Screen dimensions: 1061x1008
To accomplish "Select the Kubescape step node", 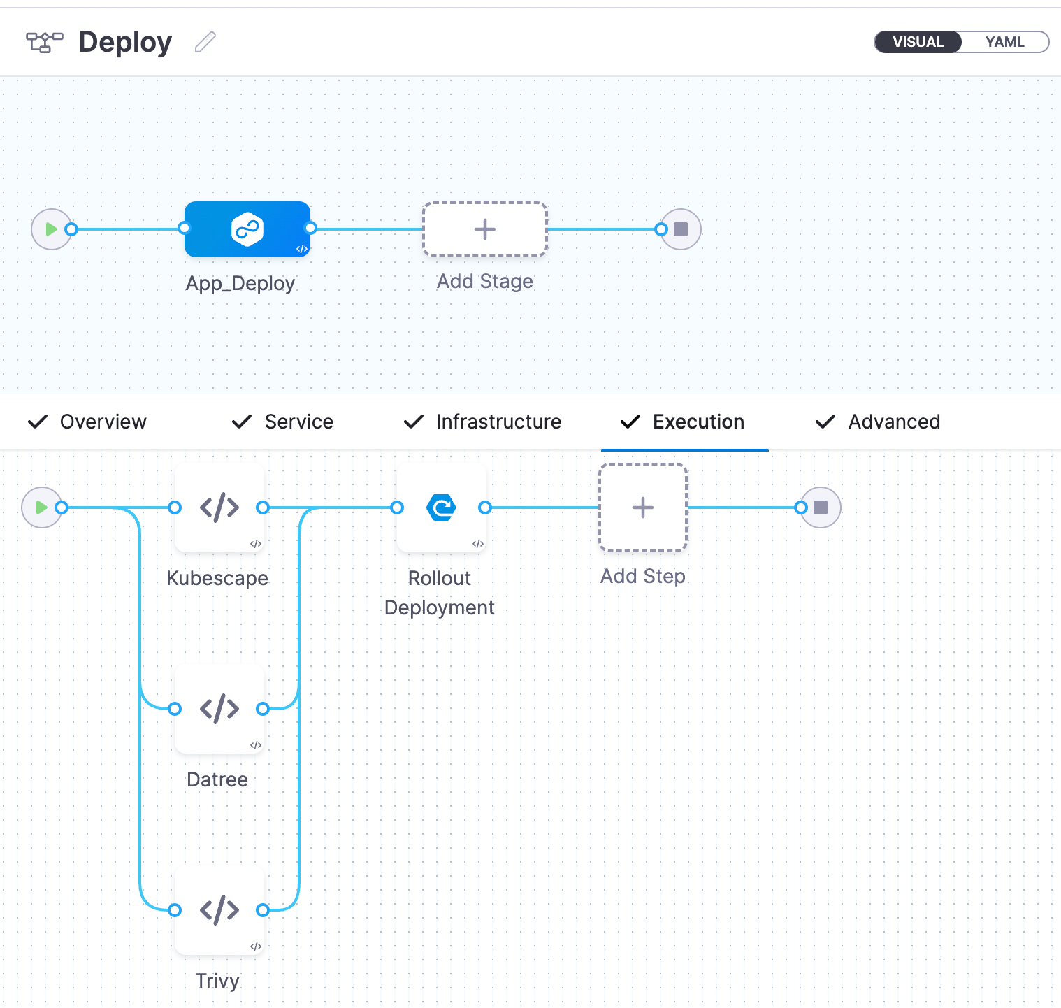I will [x=219, y=507].
